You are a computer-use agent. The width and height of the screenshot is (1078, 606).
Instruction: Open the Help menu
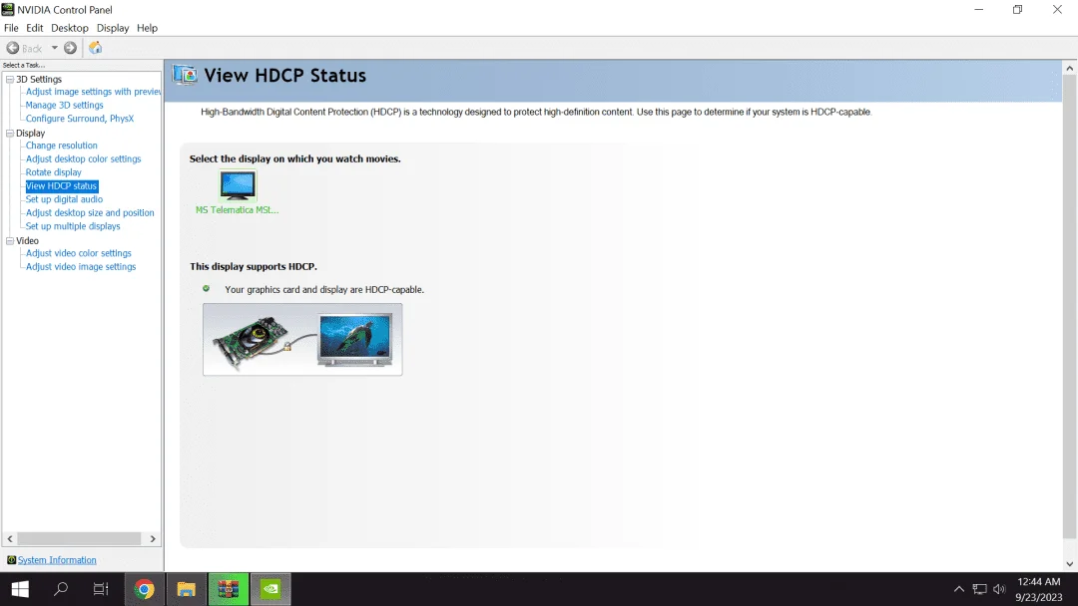(147, 28)
